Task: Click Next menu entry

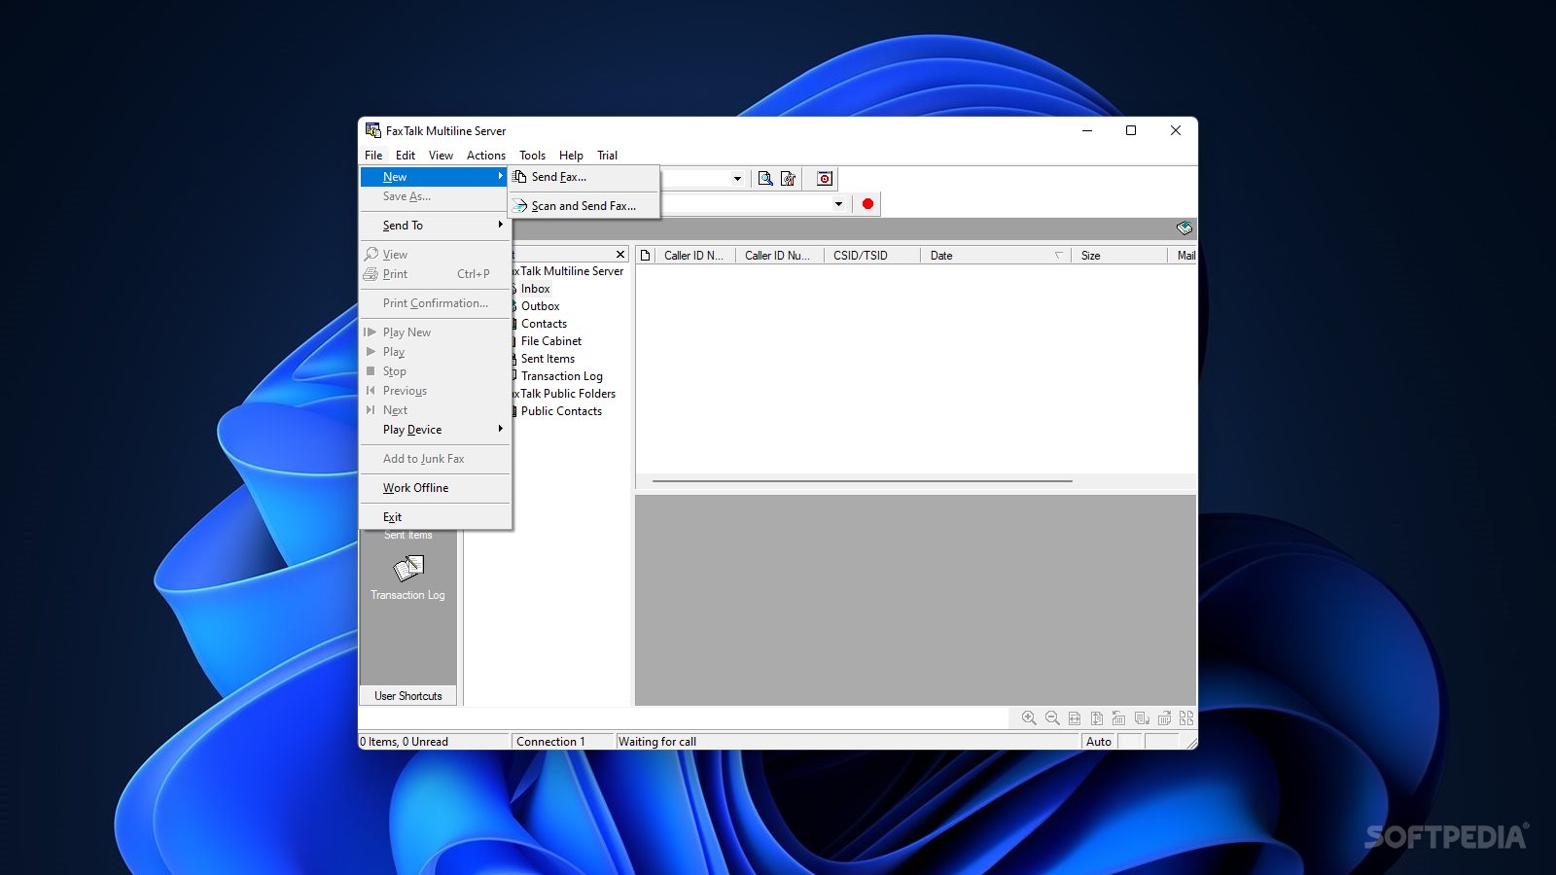Action: pyautogui.click(x=435, y=410)
